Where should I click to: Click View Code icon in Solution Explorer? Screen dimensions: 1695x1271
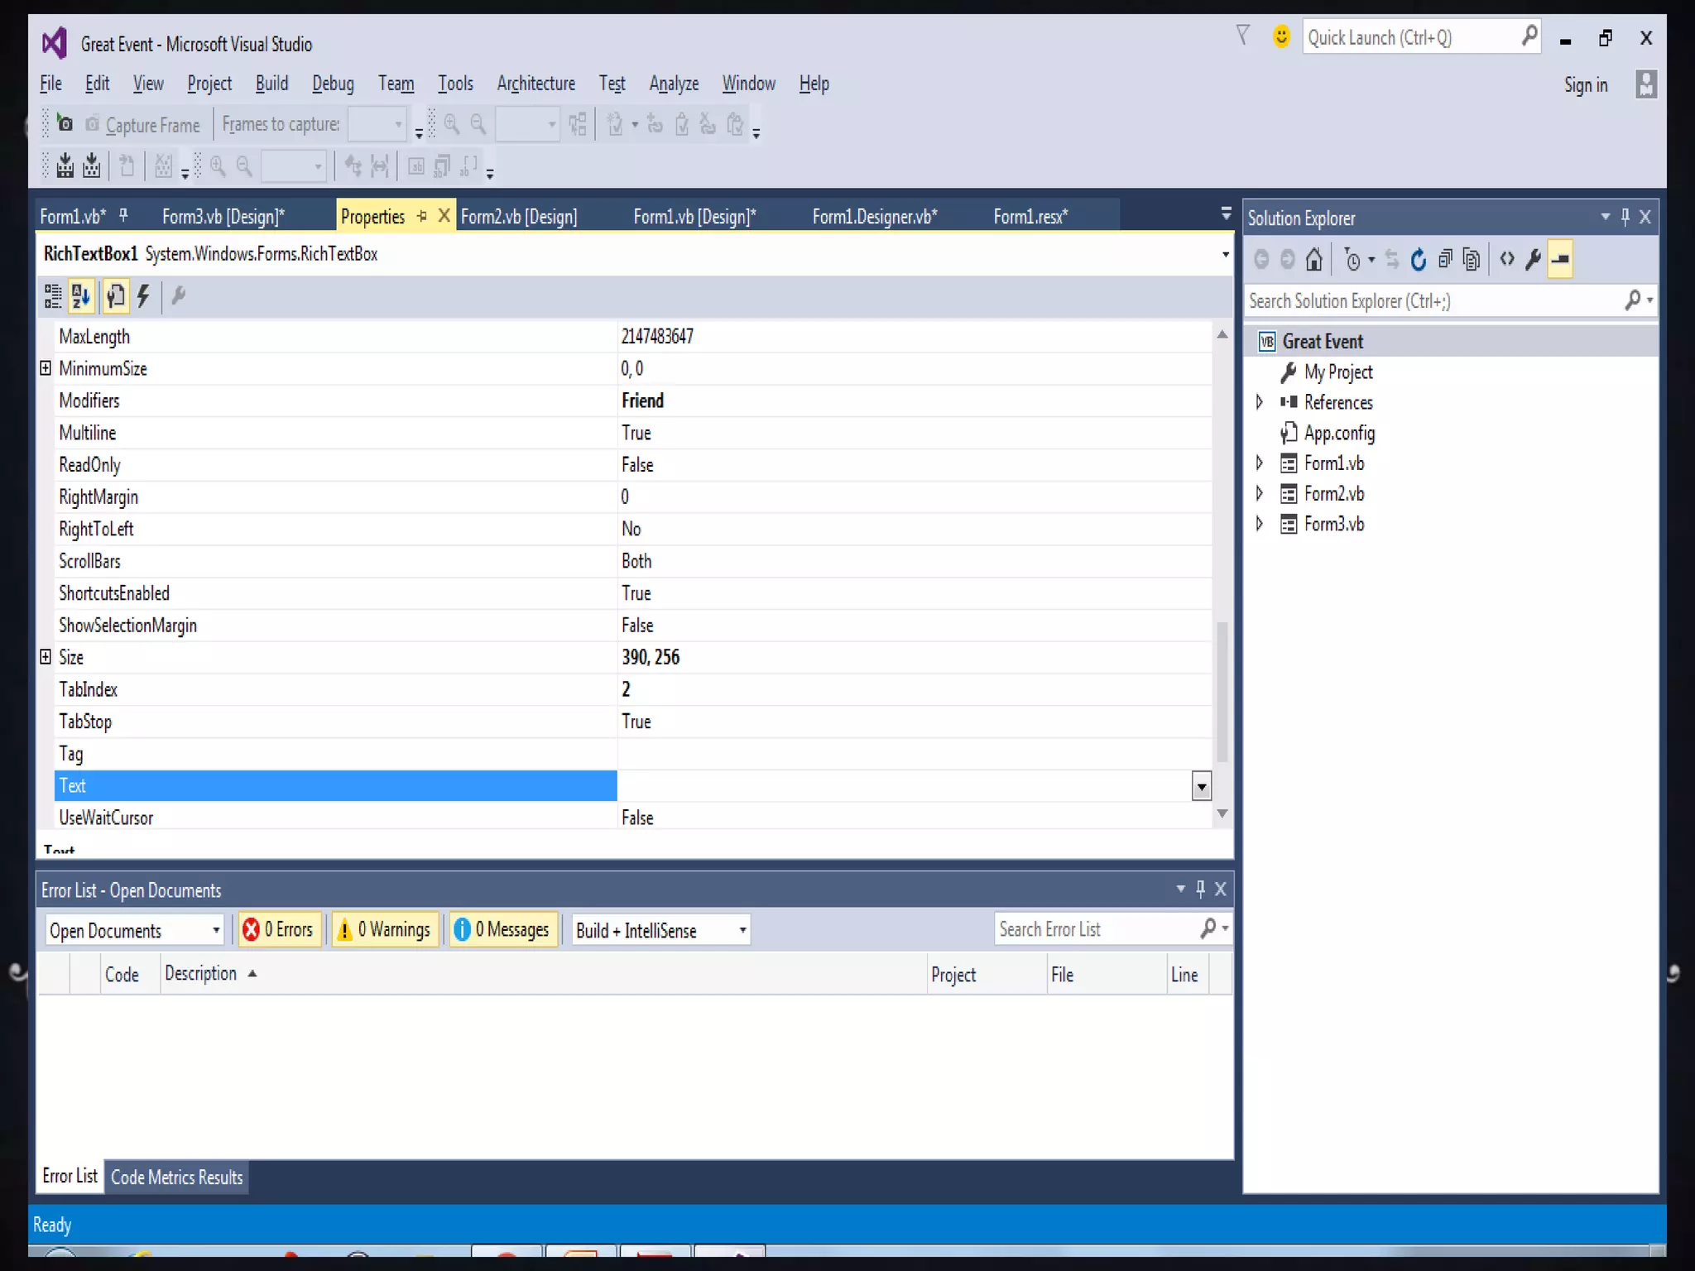pyautogui.click(x=1506, y=260)
